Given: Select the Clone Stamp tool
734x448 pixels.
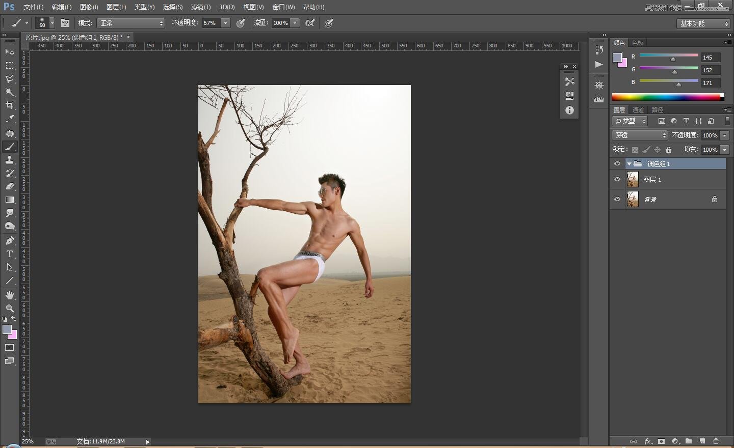Looking at the screenshot, I should [10, 160].
